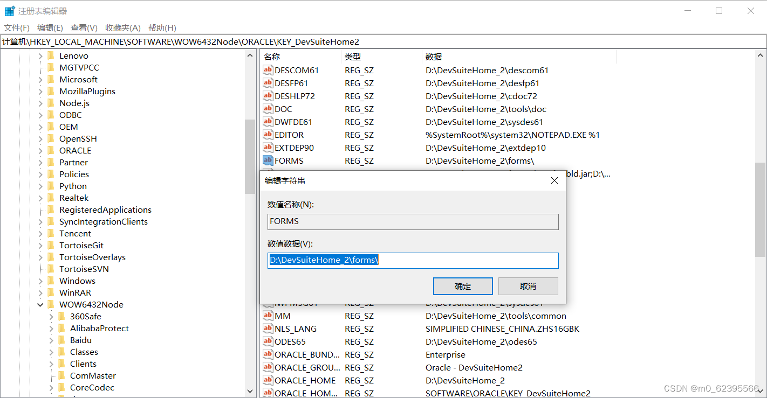Click the DESFP61 string value icon
The height and width of the screenshot is (398, 767).
coord(268,83)
